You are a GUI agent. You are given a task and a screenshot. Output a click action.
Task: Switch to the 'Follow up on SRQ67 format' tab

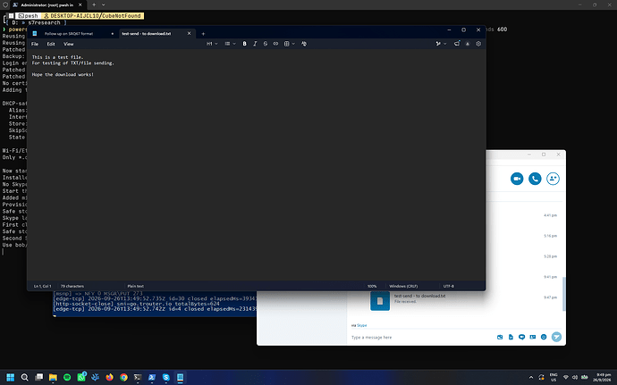coord(69,34)
